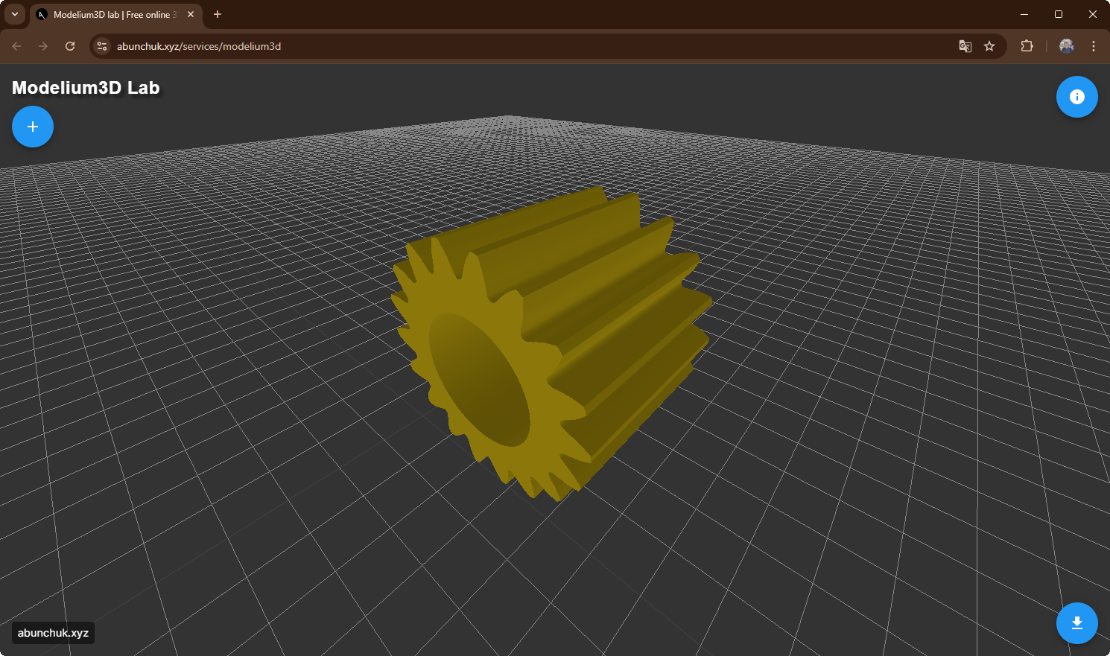
Task: Click the blue plus button to add a model
Action: click(32, 126)
